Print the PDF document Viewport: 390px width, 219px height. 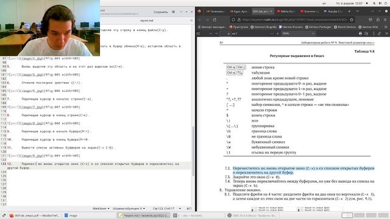coord(360,33)
